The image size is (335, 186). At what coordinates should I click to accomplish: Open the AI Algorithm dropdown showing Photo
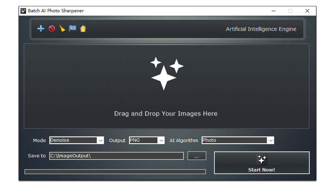click(x=237, y=140)
